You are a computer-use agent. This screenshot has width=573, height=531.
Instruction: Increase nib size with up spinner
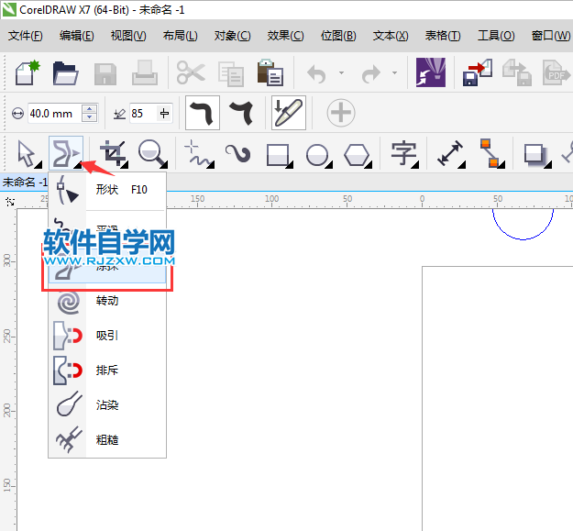tap(89, 109)
